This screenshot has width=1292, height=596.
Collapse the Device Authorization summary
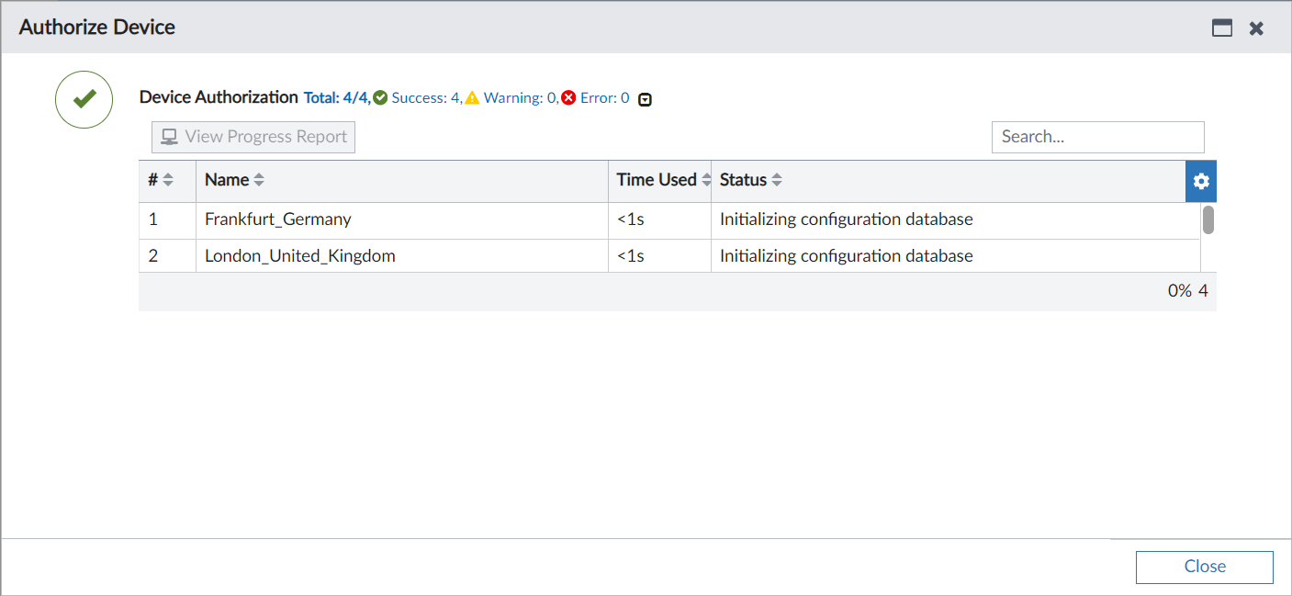coord(644,97)
